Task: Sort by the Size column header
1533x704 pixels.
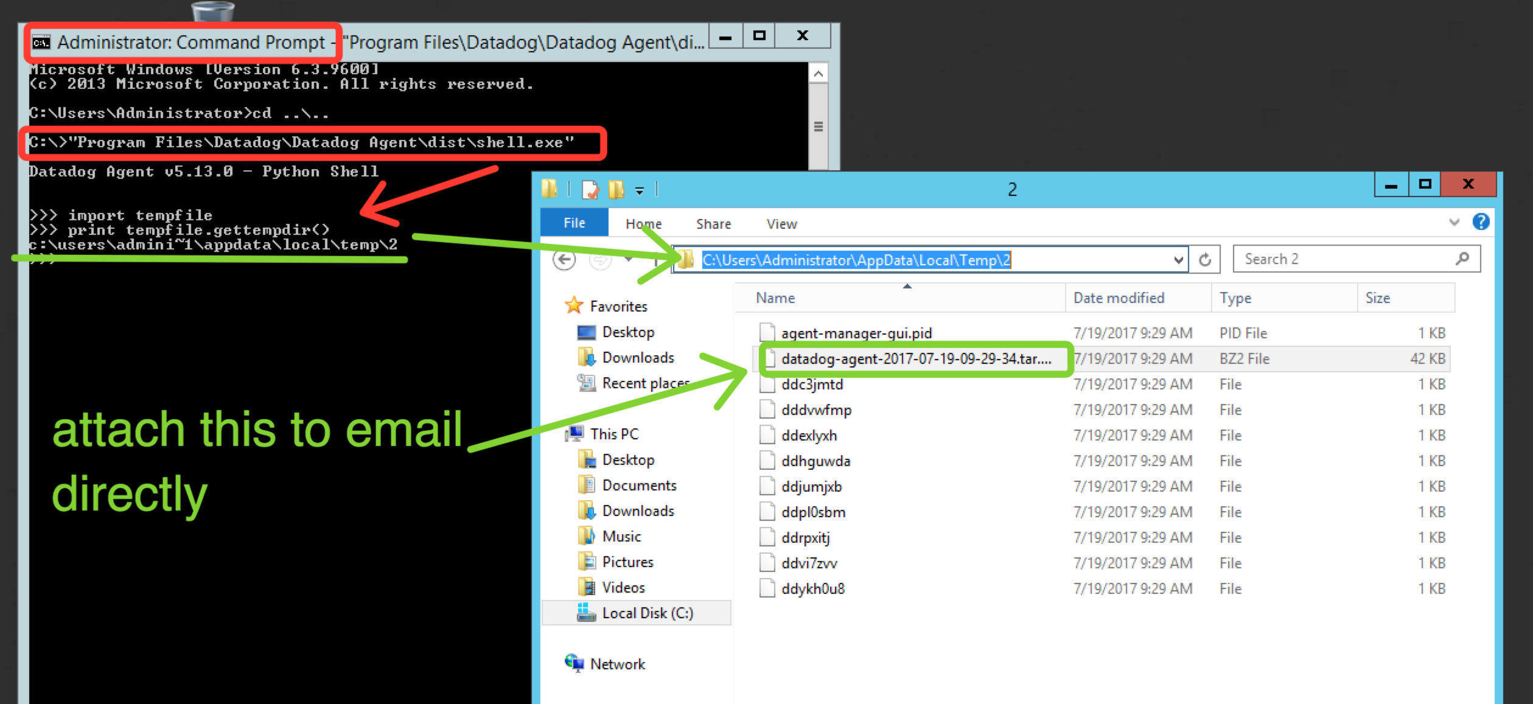Action: [1377, 298]
